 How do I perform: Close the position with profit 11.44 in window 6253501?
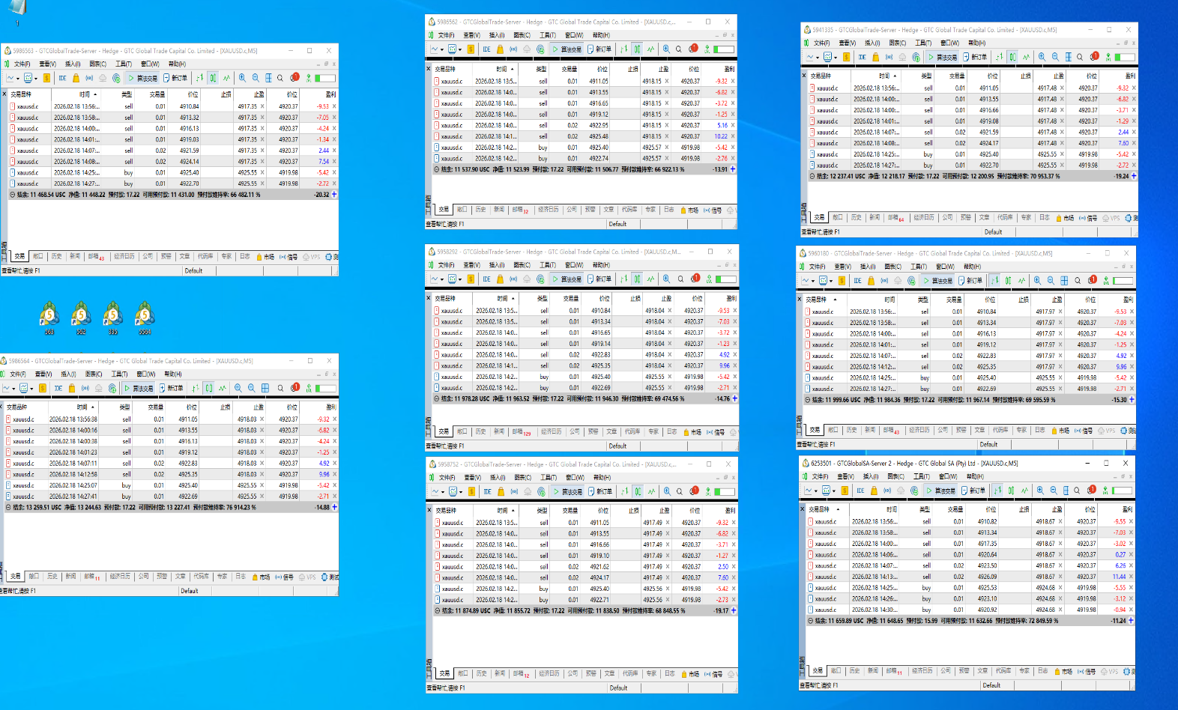pyautogui.click(x=1132, y=577)
